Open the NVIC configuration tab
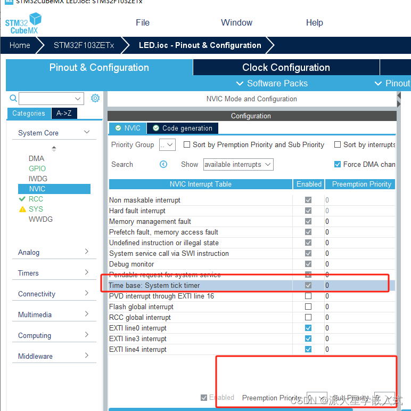Image resolution: width=411 pixels, height=411 pixels. 128,128
